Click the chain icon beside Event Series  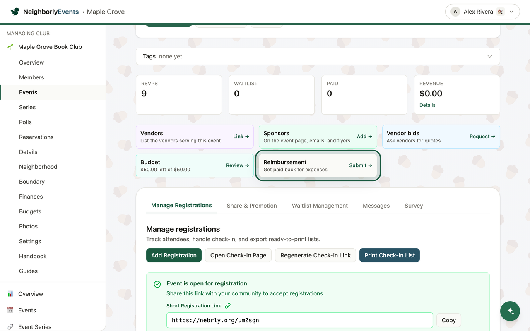[10, 327]
